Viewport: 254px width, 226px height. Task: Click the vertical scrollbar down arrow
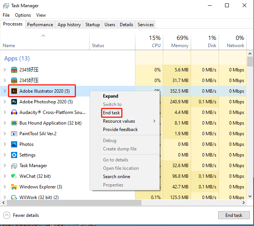coord(250,196)
